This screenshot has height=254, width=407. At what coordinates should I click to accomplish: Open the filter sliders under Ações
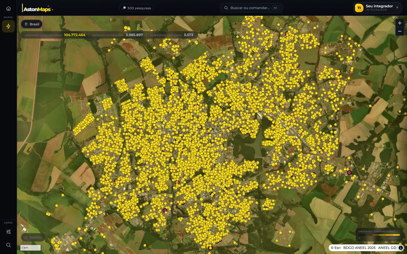8,232
